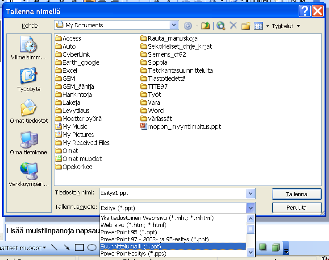
Task: Open Omat tiedostot places shortcut
Action: point(29,111)
